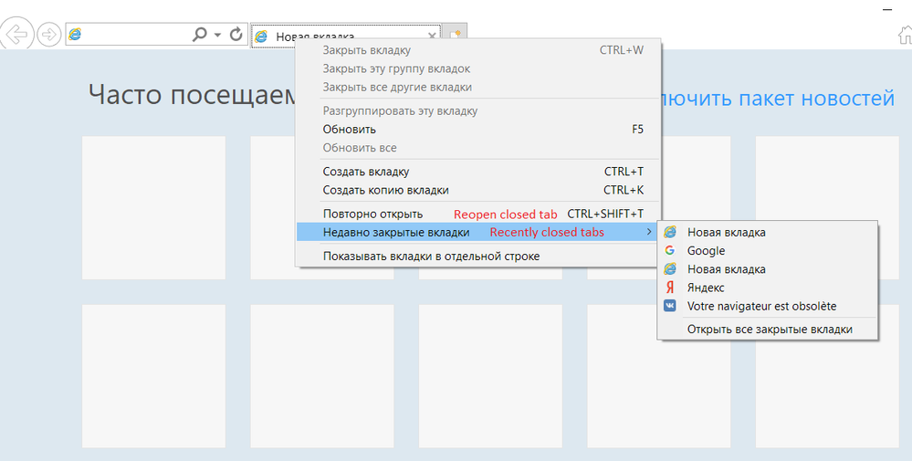Reopen the Яндекс closed tab
The width and height of the screenshot is (912, 461).
click(x=767, y=288)
